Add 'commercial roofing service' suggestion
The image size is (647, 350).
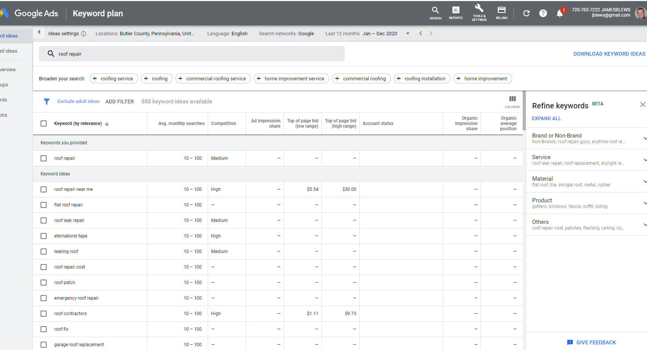(x=213, y=78)
